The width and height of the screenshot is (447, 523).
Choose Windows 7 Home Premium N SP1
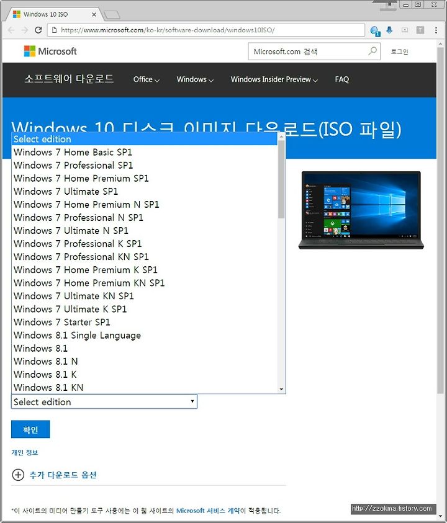144,204
